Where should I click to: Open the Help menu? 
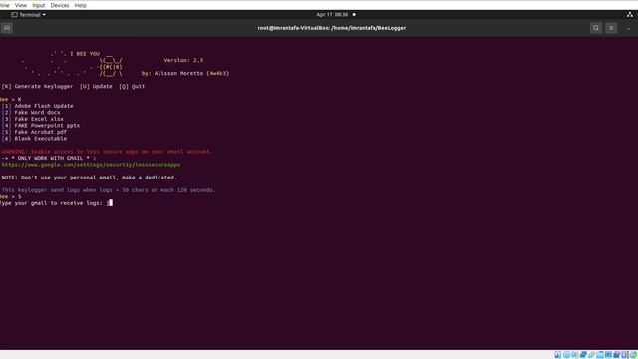[x=80, y=5]
